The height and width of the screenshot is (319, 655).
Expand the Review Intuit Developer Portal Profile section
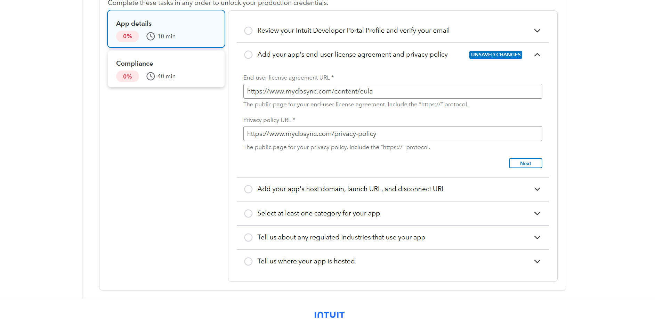537,31
